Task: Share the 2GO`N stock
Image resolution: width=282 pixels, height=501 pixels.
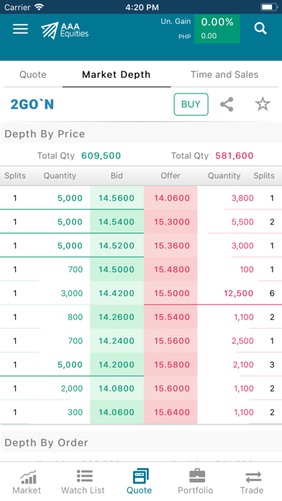Action: (x=227, y=104)
